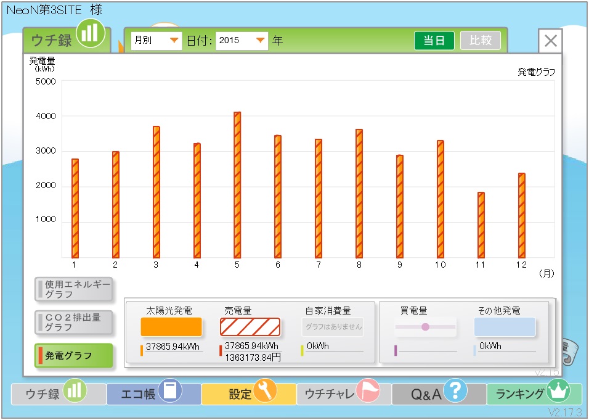Click the flag icon on ウチチャレ
The image size is (589, 420).
pos(368,390)
